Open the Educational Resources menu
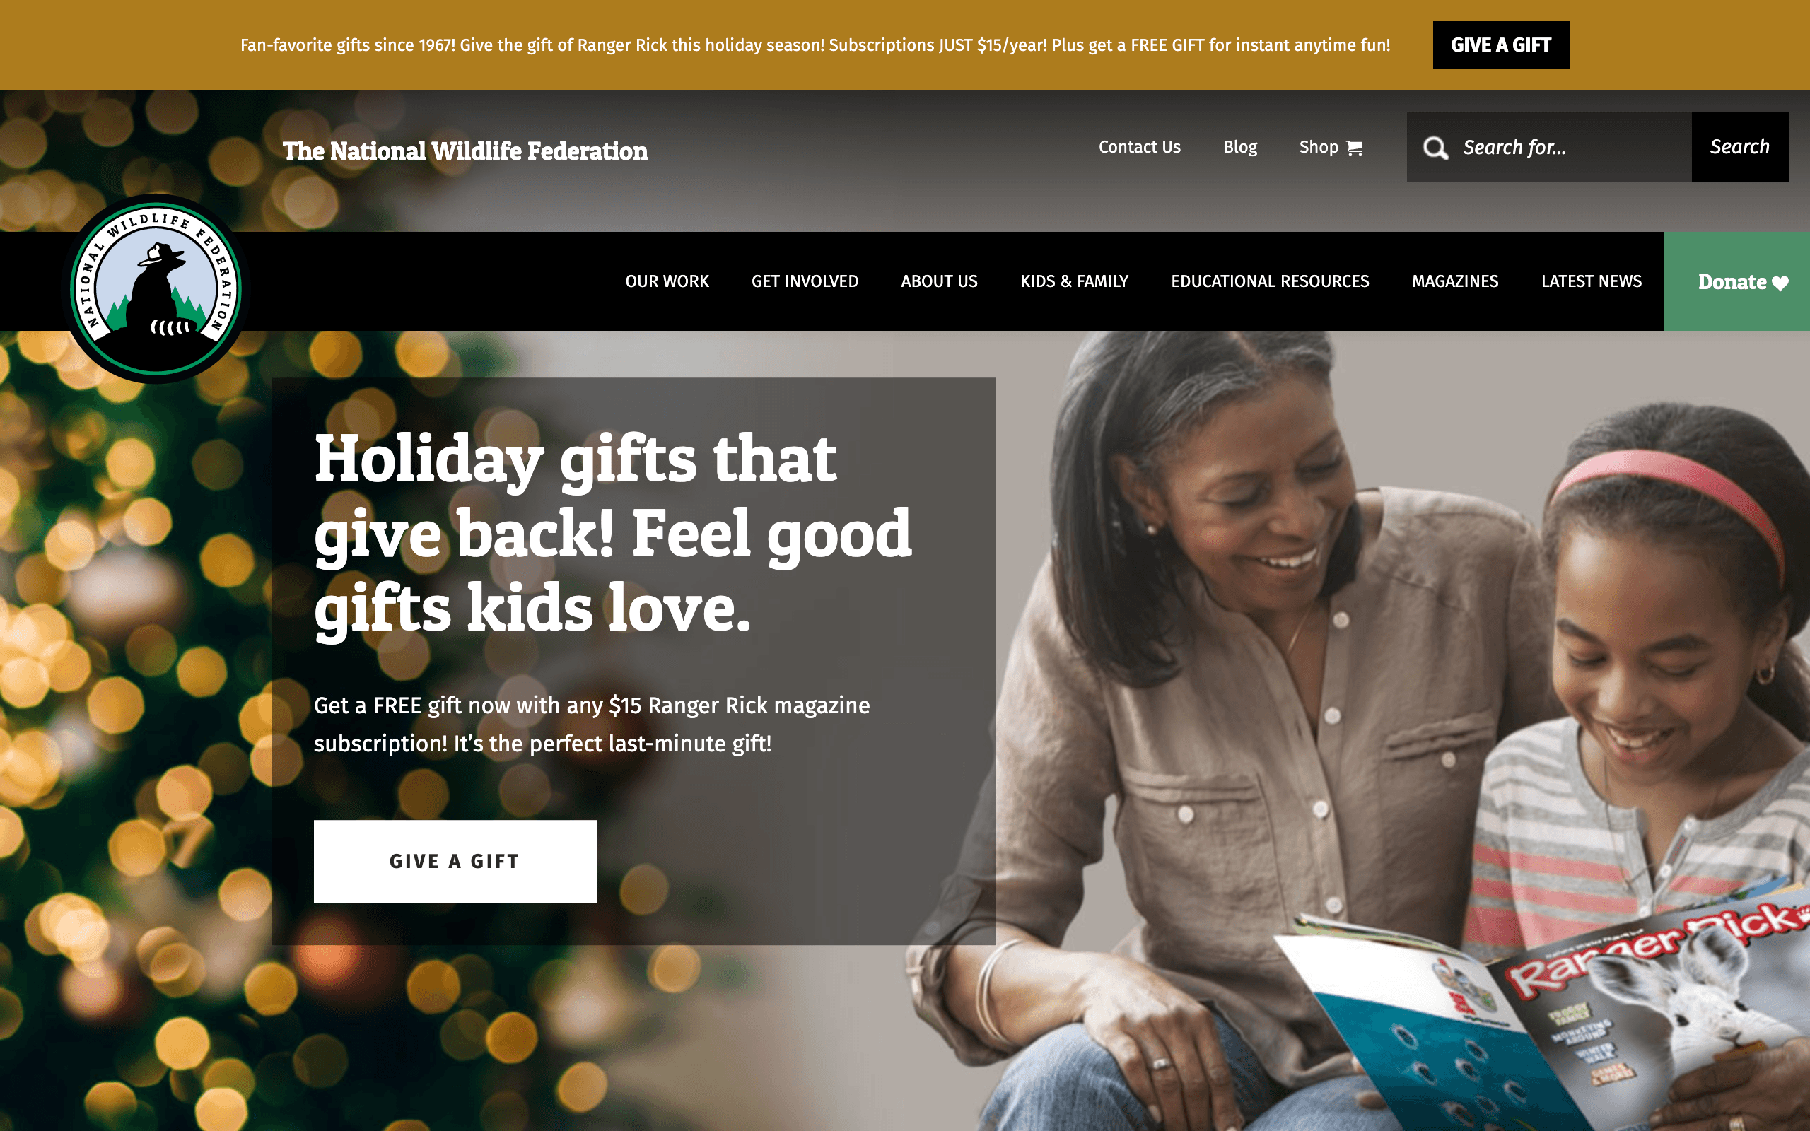This screenshot has width=1810, height=1131. (x=1269, y=281)
